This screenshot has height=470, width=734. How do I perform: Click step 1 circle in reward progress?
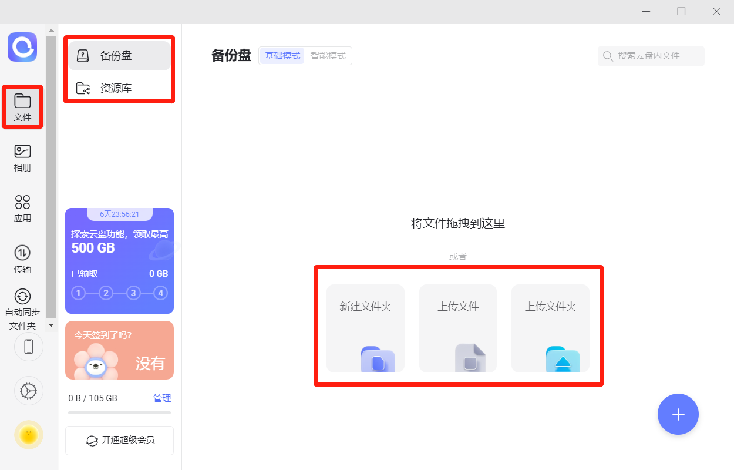click(x=79, y=293)
